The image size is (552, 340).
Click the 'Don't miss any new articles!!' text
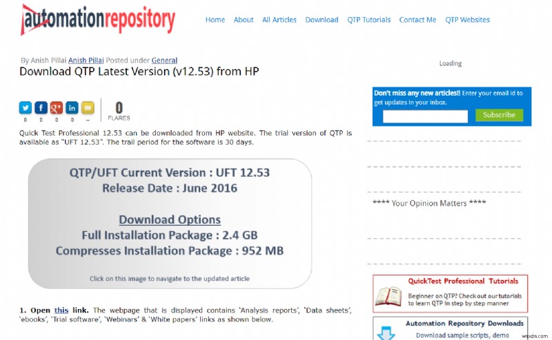pyautogui.click(x=417, y=93)
